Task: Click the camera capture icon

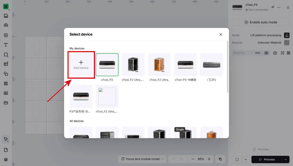Action: pyautogui.click(x=275, y=53)
